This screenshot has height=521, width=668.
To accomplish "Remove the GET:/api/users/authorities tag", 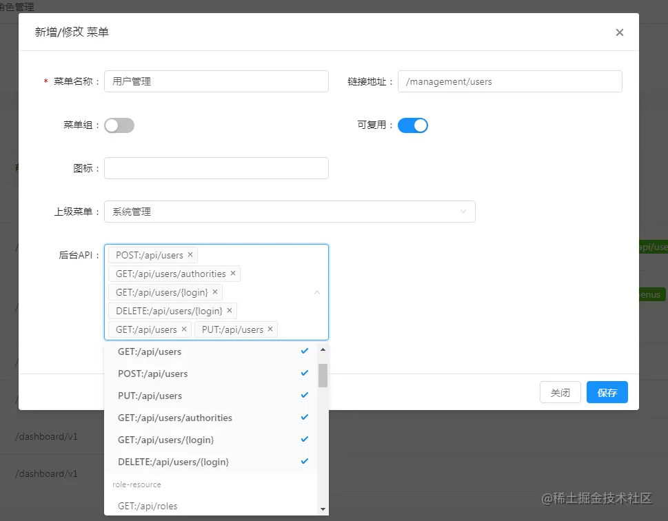I will pos(233,274).
